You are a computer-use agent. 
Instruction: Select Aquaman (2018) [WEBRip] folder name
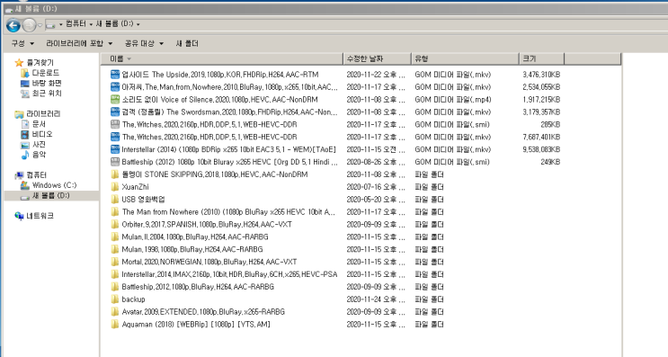click(196, 325)
